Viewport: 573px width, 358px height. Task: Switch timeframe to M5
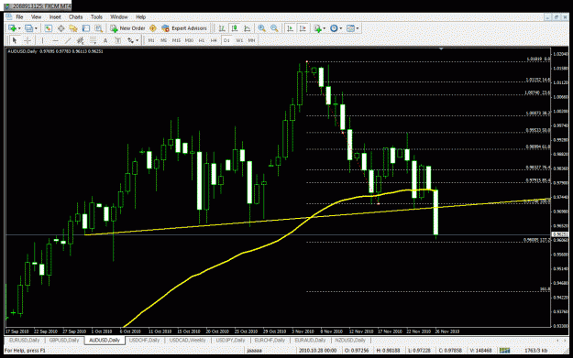163,40
